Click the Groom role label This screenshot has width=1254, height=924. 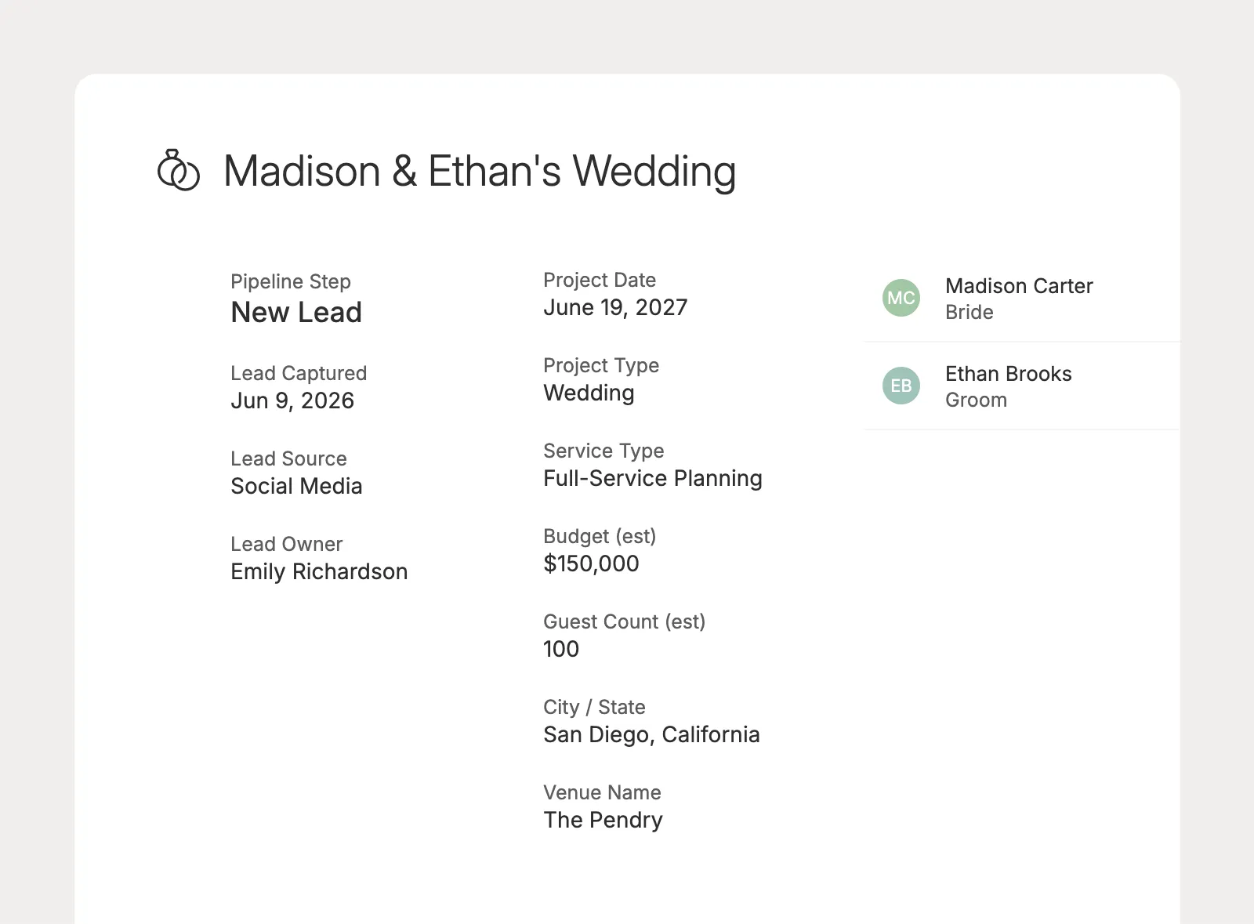[976, 400]
